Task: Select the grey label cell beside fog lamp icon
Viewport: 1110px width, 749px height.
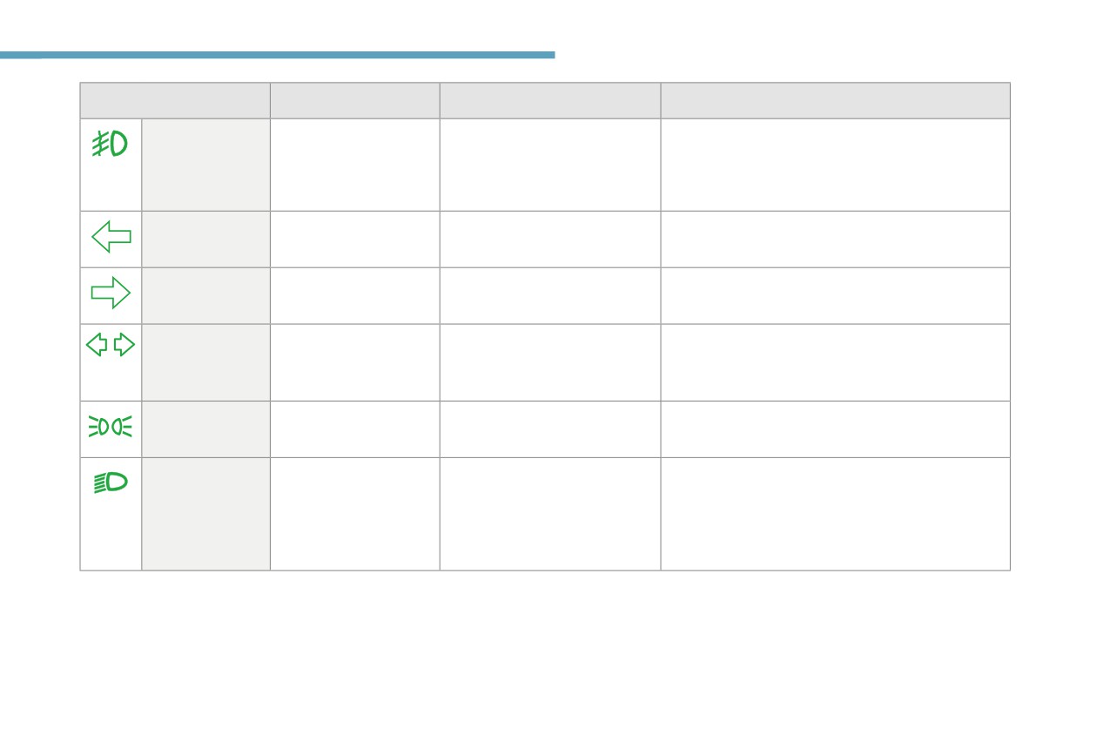Action: (205, 165)
